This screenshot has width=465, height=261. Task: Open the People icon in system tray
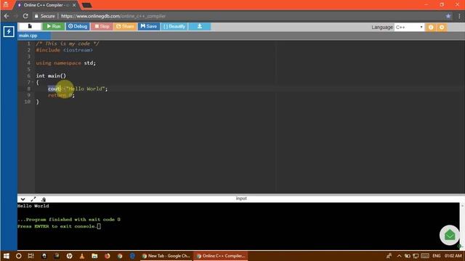tap(389, 256)
